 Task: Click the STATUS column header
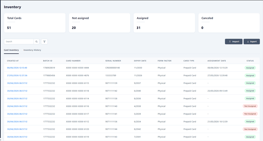click(x=250, y=61)
